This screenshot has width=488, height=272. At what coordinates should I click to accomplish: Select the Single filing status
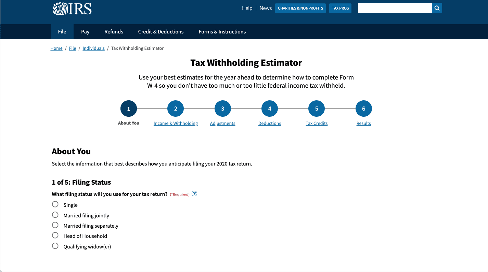55,204
